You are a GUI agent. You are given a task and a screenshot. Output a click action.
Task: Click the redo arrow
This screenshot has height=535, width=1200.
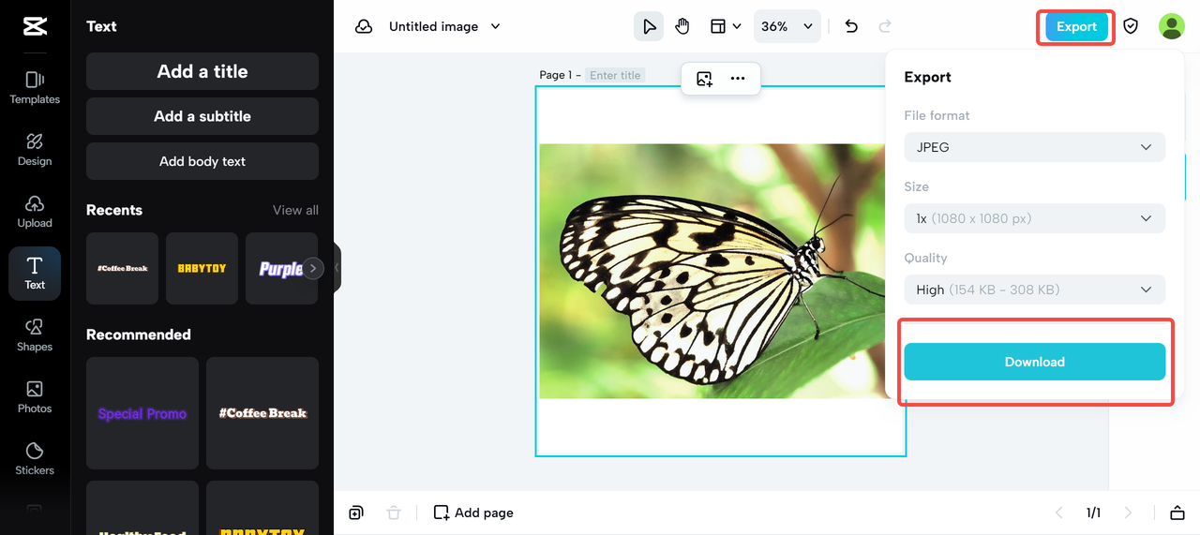pos(885,26)
